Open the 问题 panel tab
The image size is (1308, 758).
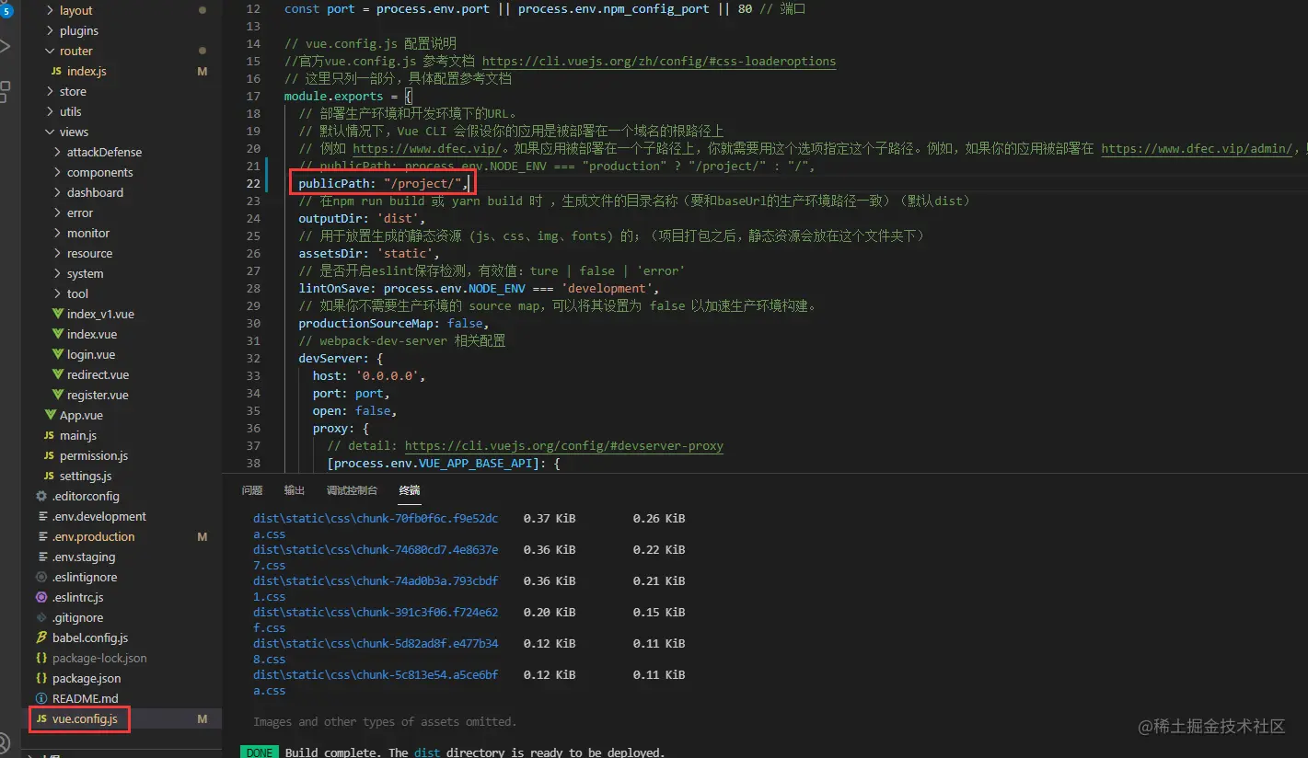point(252,490)
